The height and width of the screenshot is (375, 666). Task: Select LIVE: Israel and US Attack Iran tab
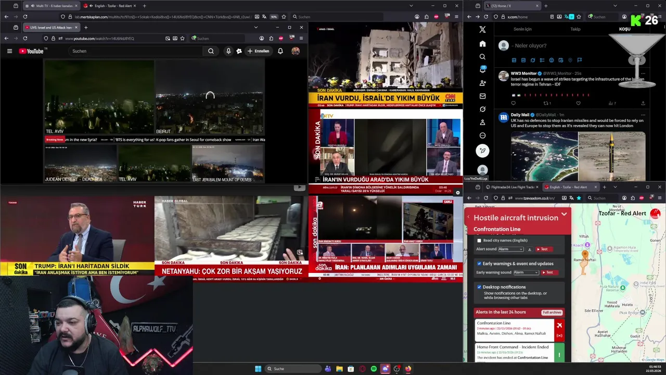51,27
